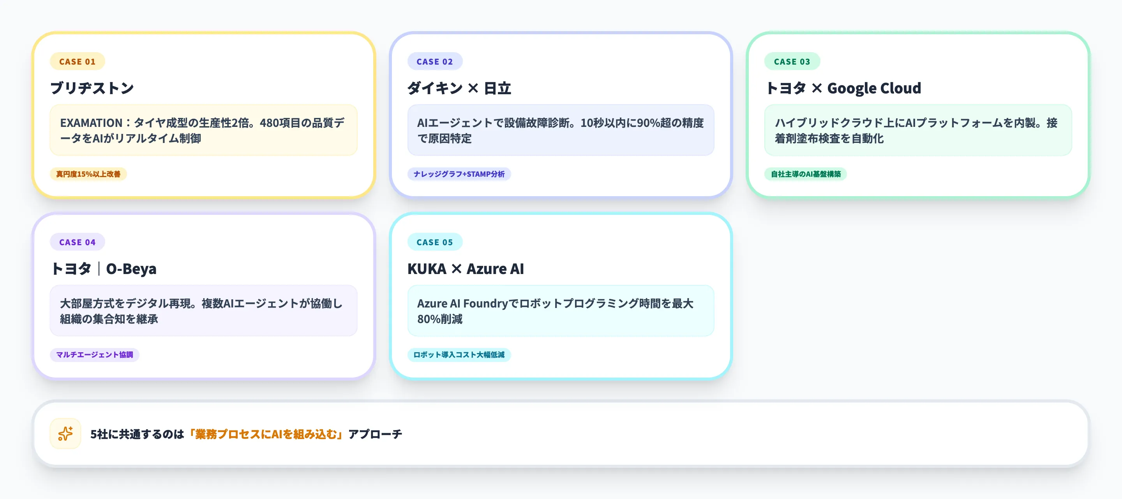The width and height of the screenshot is (1122, 499).
Task: Select the CASE 03 badge
Action: [x=793, y=61]
